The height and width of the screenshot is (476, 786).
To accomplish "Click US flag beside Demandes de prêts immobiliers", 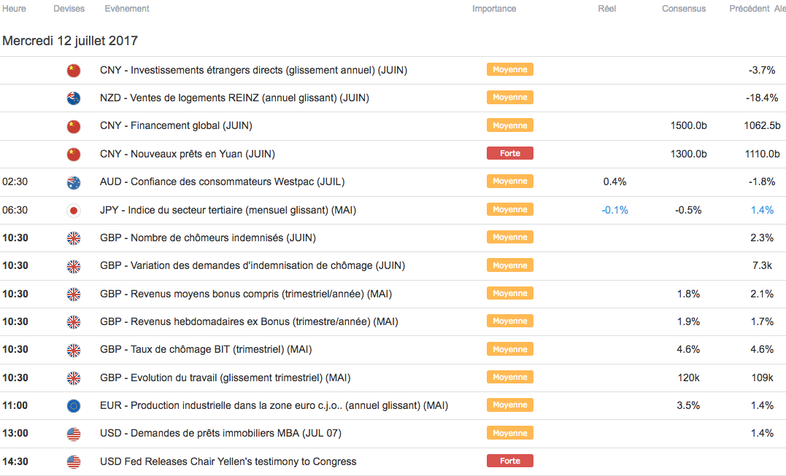I will click(73, 433).
